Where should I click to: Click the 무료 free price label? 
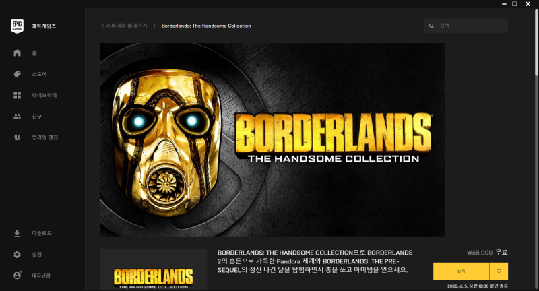[501, 253]
